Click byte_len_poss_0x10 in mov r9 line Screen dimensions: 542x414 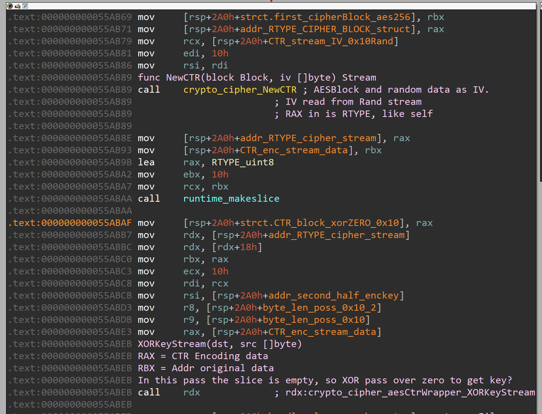point(314,320)
